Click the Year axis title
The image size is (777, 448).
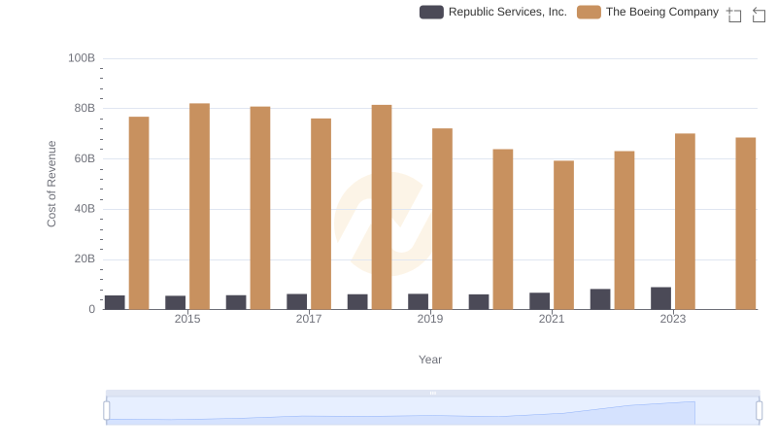pyautogui.click(x=430, y=360)
